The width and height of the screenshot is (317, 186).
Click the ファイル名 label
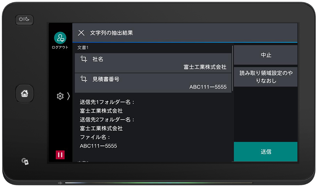pyautogui.click(x=95, y=137)
